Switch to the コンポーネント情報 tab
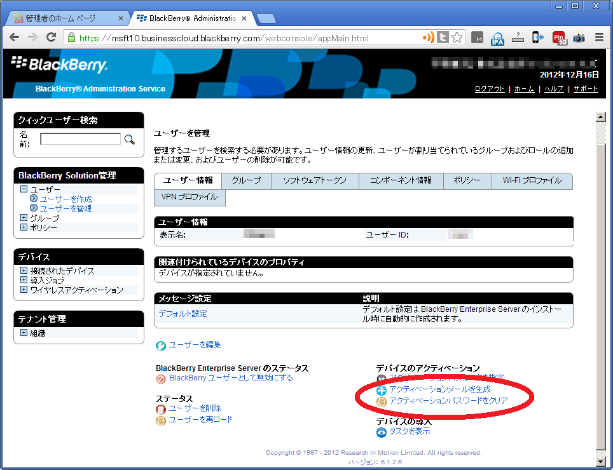Screen dimensions: 613x470 [401, 181]
